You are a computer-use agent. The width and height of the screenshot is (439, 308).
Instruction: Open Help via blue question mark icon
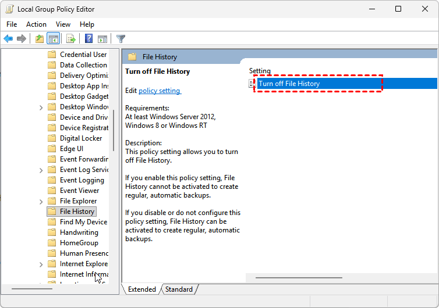click(x=88, y=39)
